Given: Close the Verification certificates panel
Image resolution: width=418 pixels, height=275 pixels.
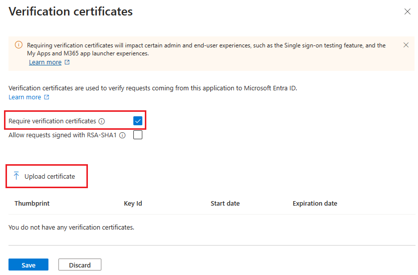Looking at the screenshot, I should point(407,11).
